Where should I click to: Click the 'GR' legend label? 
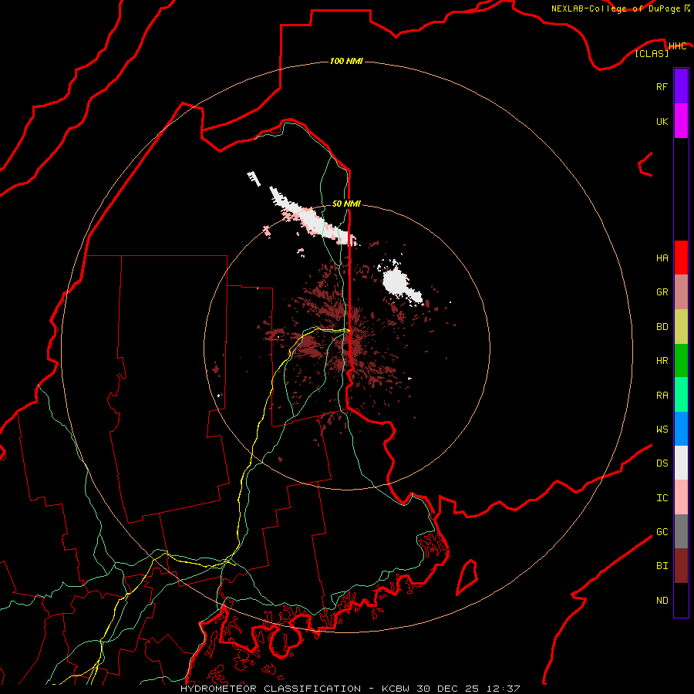point(662,291)
